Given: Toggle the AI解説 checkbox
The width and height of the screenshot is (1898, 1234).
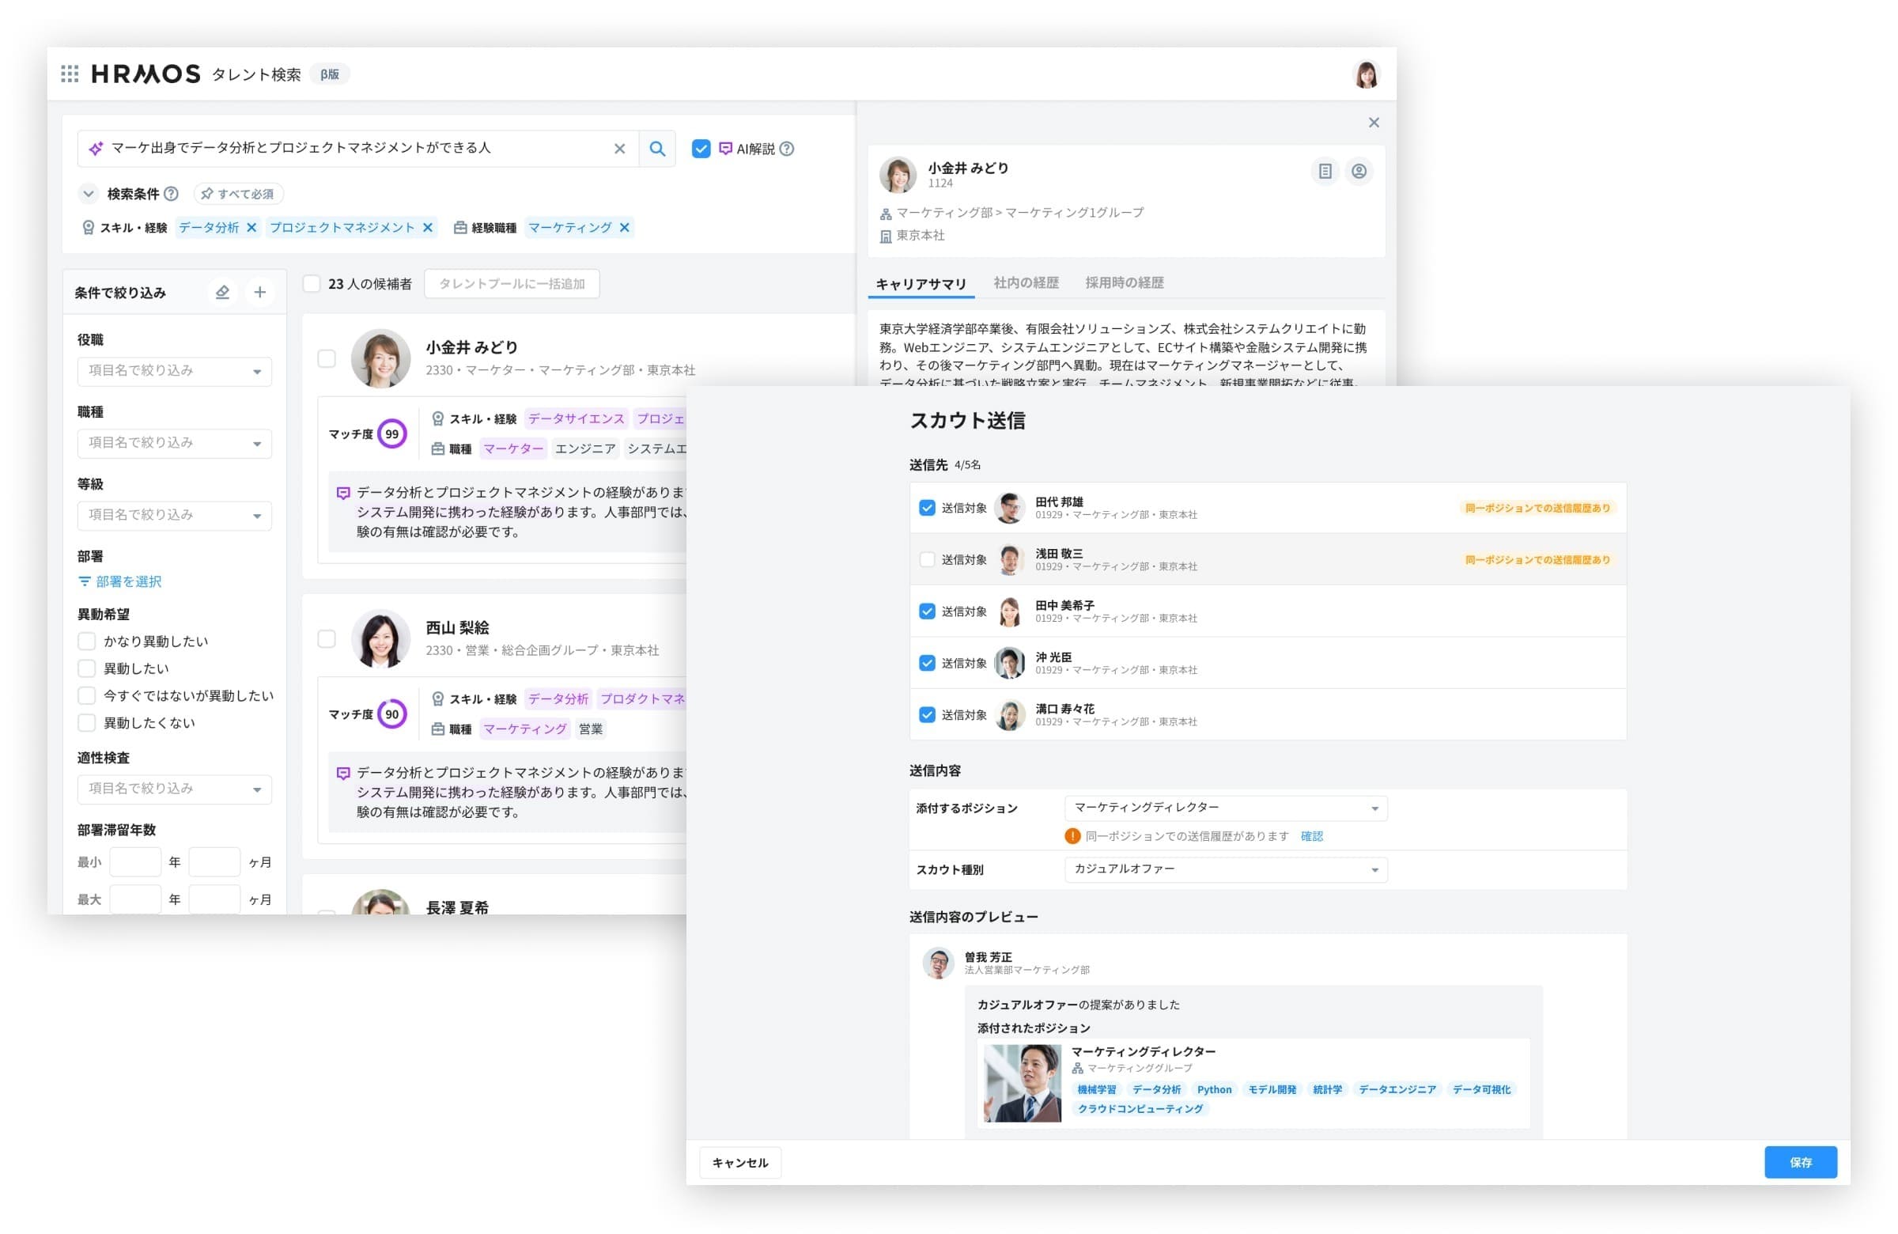Looking at the screenshot, I should (700, 149).
